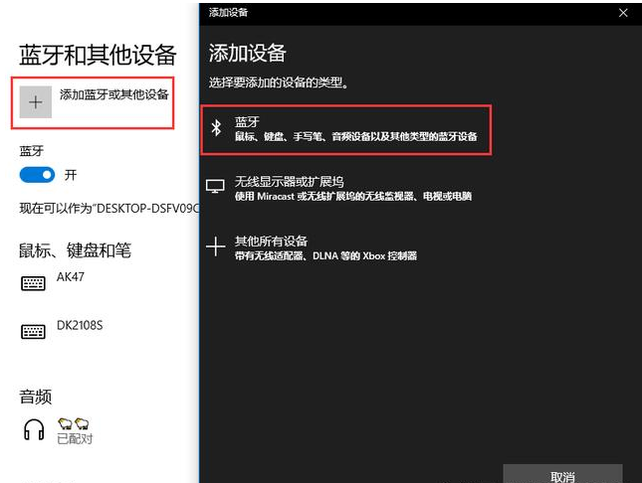Select the AK47 device name
The image size is (642, 483).
pos(71,277)
